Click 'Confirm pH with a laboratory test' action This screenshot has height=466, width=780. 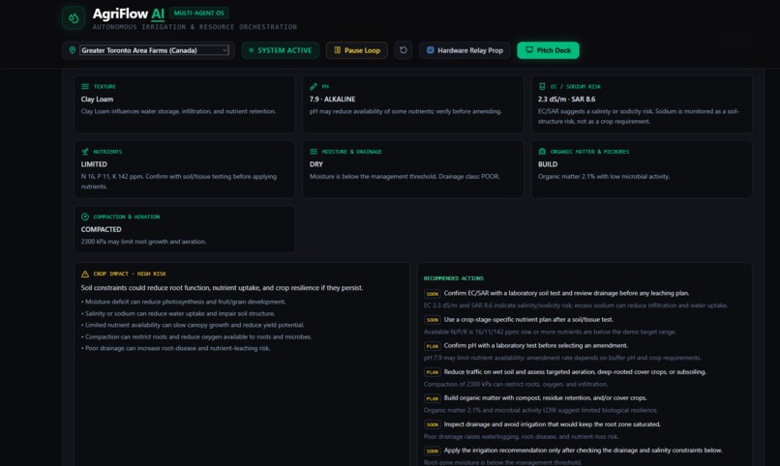click(536, 345)
